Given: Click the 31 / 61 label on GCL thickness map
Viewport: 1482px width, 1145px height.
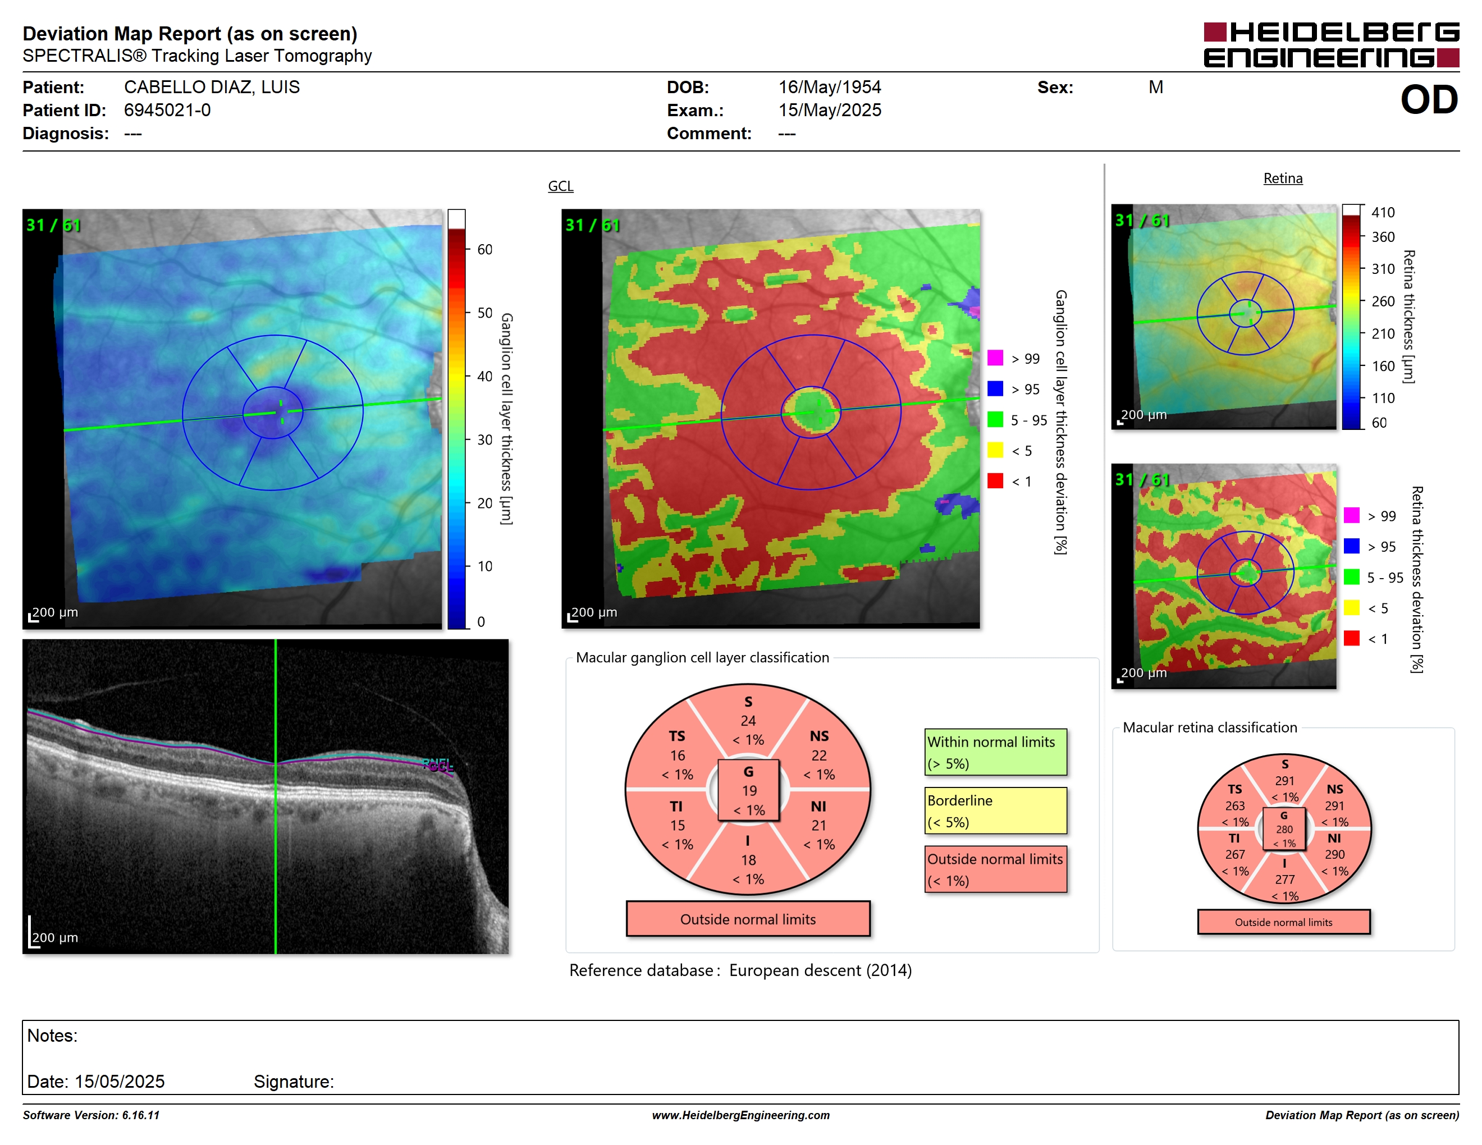Looking at the screenshot, I should click(53, 225).
